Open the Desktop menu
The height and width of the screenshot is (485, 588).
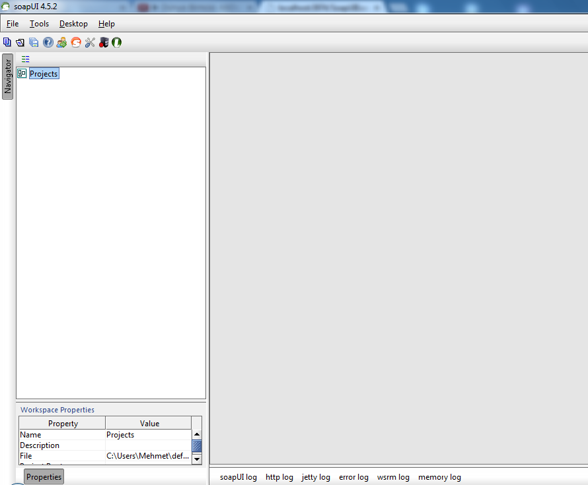(x=73, y=24)
